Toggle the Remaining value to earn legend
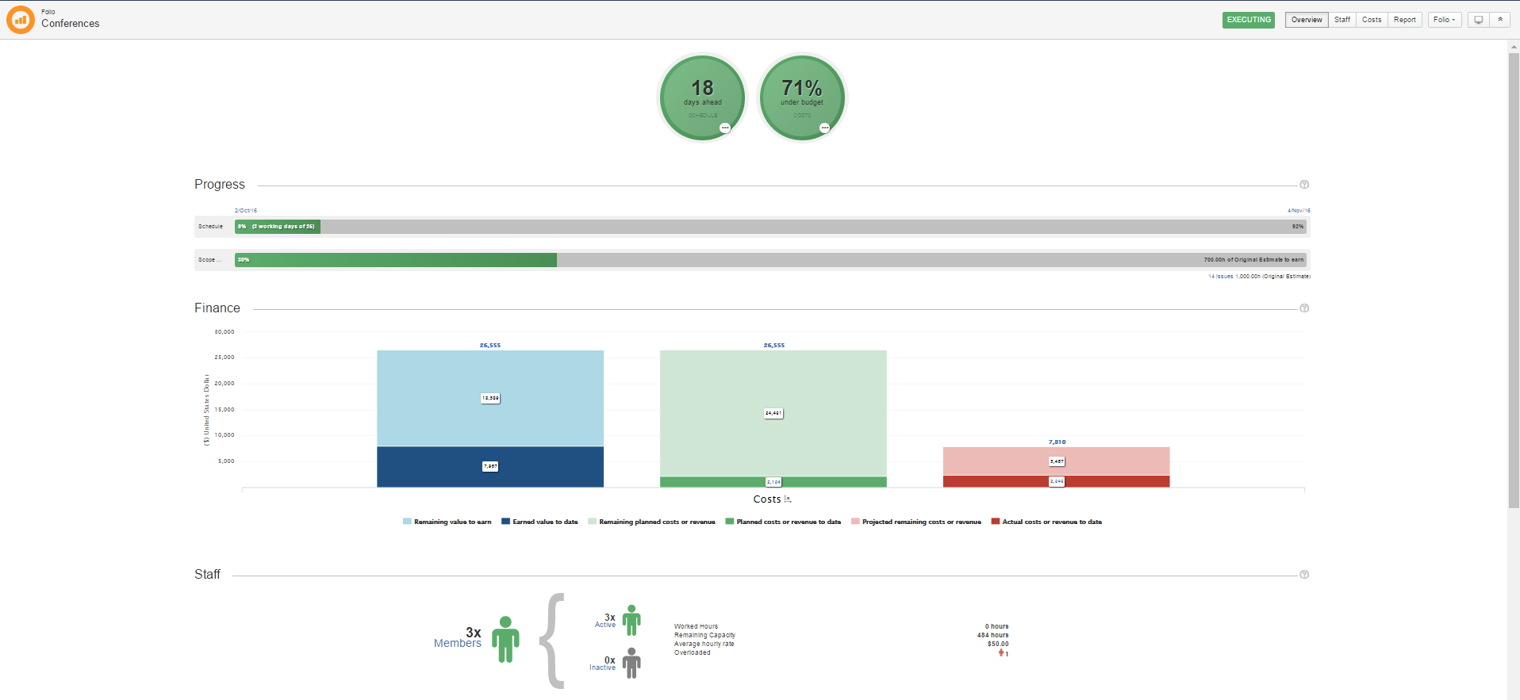Viewport: 1520px width, 700px height. 447,522
